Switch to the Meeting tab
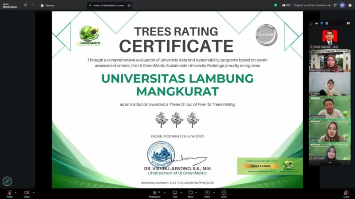 pos(47,5)
